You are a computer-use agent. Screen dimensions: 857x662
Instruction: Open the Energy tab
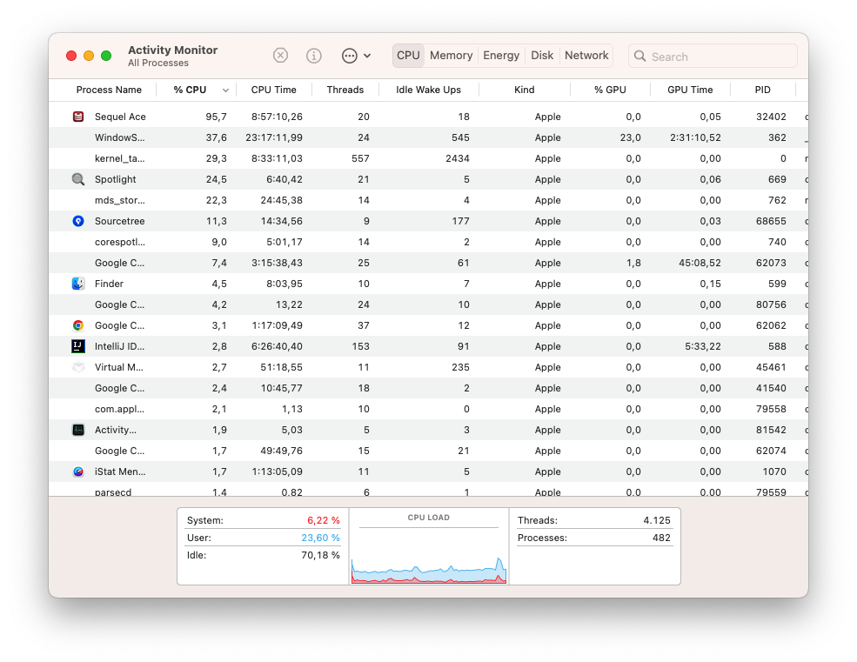[501, 55]
